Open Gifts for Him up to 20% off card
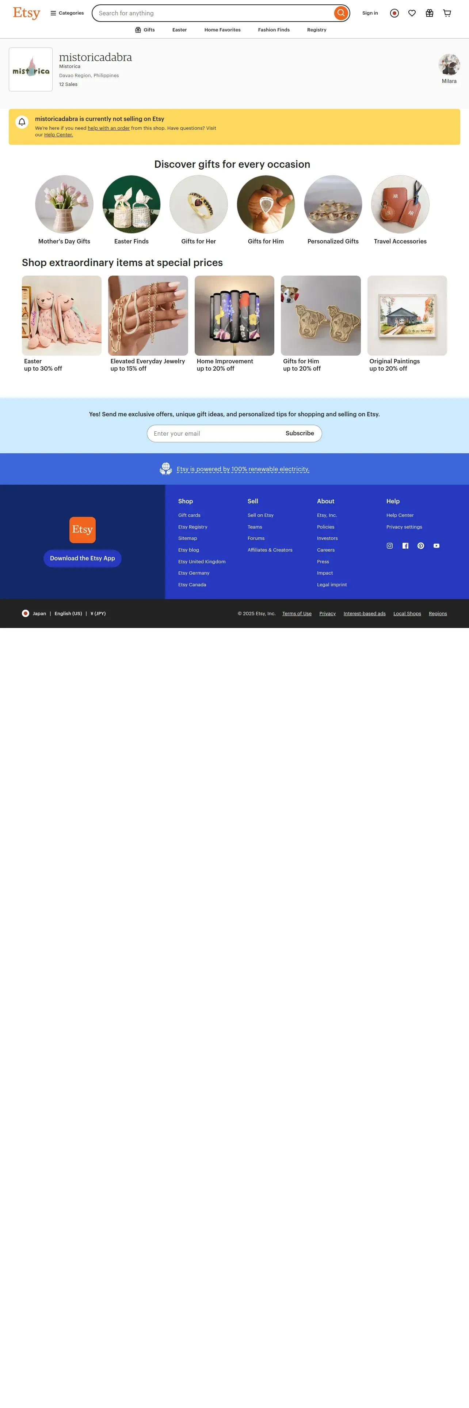 pos(320,324)
